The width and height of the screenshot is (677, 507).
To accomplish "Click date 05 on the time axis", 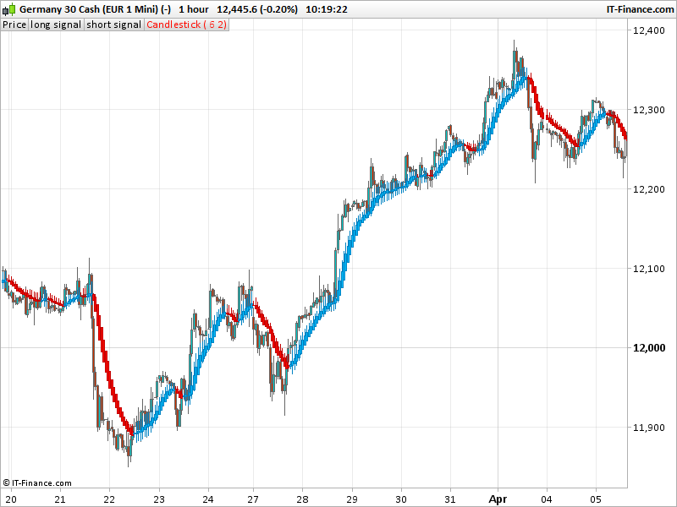I will 596,499.
